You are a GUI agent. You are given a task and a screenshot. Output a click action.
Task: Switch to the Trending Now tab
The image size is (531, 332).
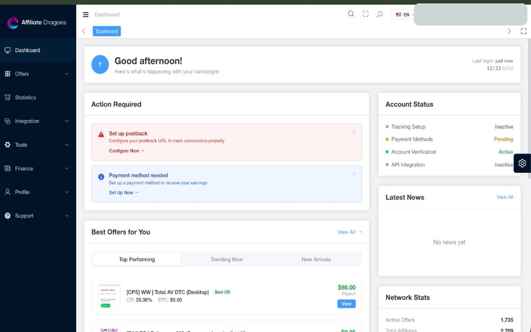point(226,259)
